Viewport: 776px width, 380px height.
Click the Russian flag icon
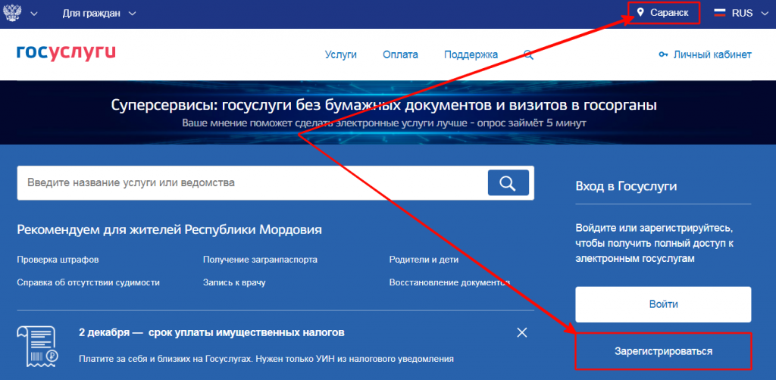[x=720, y=14]
